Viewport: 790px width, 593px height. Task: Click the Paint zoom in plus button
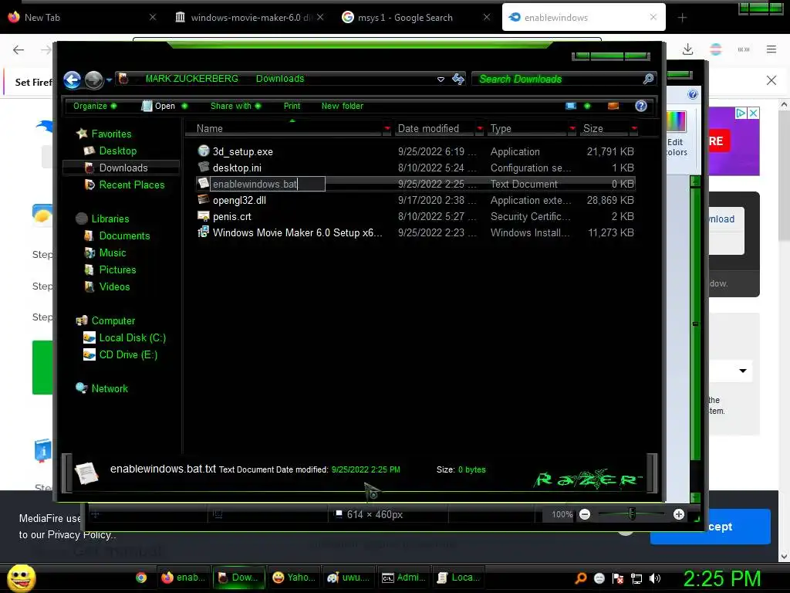click(x=679, y=514)
